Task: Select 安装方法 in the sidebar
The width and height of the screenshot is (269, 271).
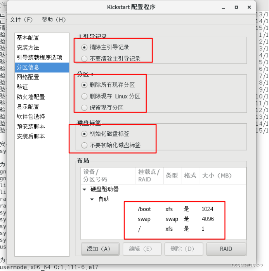Action: click(42, 48)
